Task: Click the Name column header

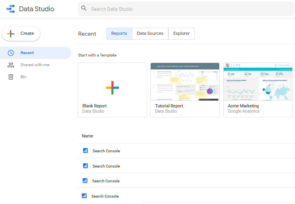Action: click(87, 136)
